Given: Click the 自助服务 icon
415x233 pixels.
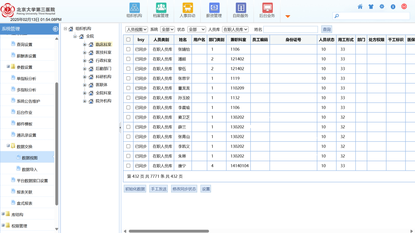Looking at the screenshot, I should click(240, 8).
